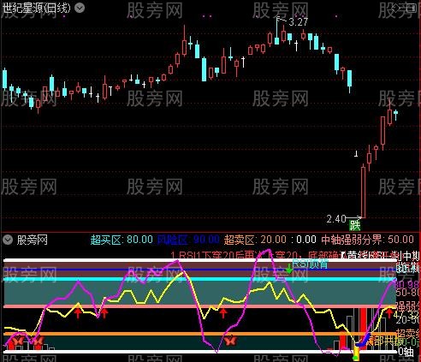Click the 超买区: 80.00 readout
Image resolution: width=421 pixels, height=362 pixels.
point(122,240)
